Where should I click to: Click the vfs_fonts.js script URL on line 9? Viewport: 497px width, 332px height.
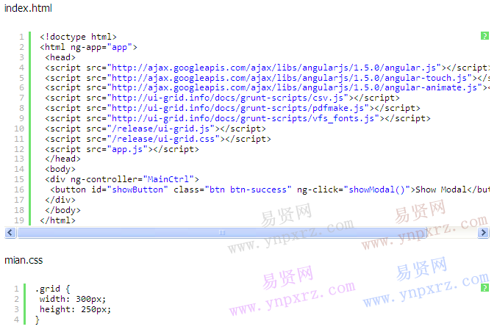click(243, 118)
